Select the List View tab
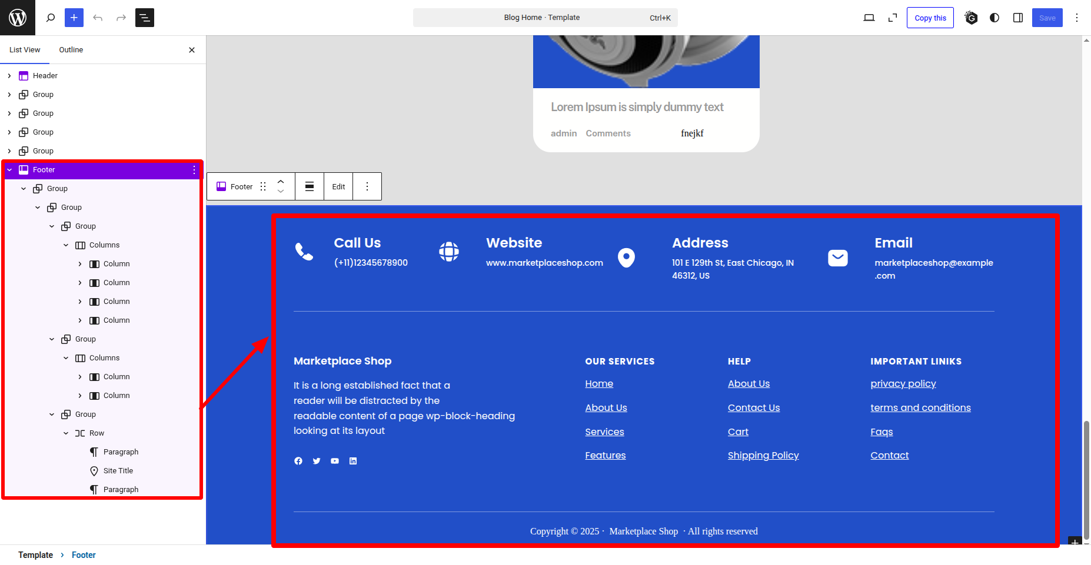This screenshot has width=1091, height=565. click(x=25, y=50)
